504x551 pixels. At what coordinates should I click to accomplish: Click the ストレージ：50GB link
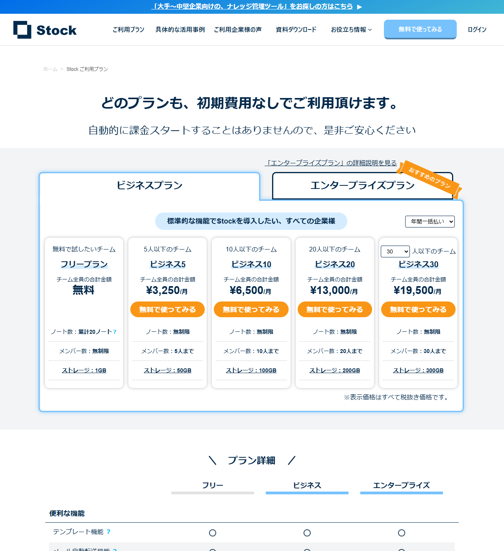point(168,370)
